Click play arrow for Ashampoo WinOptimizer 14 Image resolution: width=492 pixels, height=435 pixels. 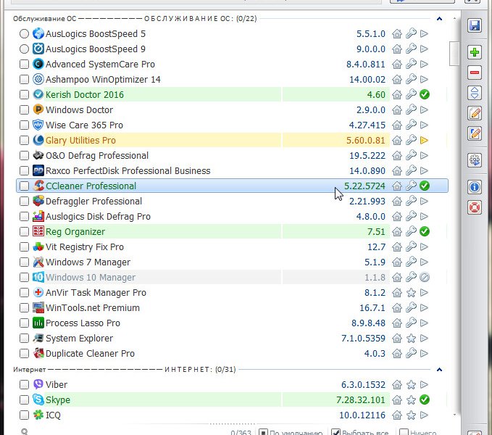click(424, 80)
